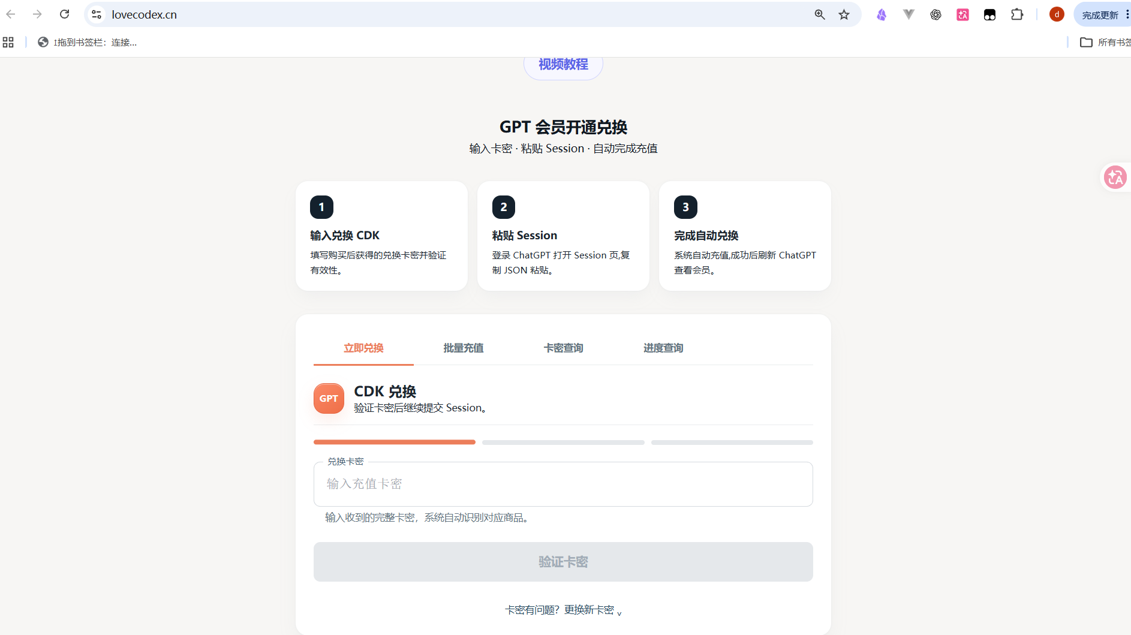
Task: Click the 验证卡密 button
Action: (563, 562)
